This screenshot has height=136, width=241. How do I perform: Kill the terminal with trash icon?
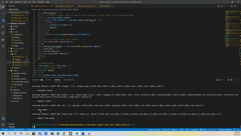point(232,80)
